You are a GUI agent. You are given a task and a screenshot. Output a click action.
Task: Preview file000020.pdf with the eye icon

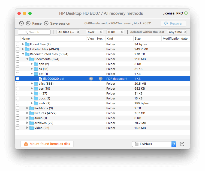91,79
